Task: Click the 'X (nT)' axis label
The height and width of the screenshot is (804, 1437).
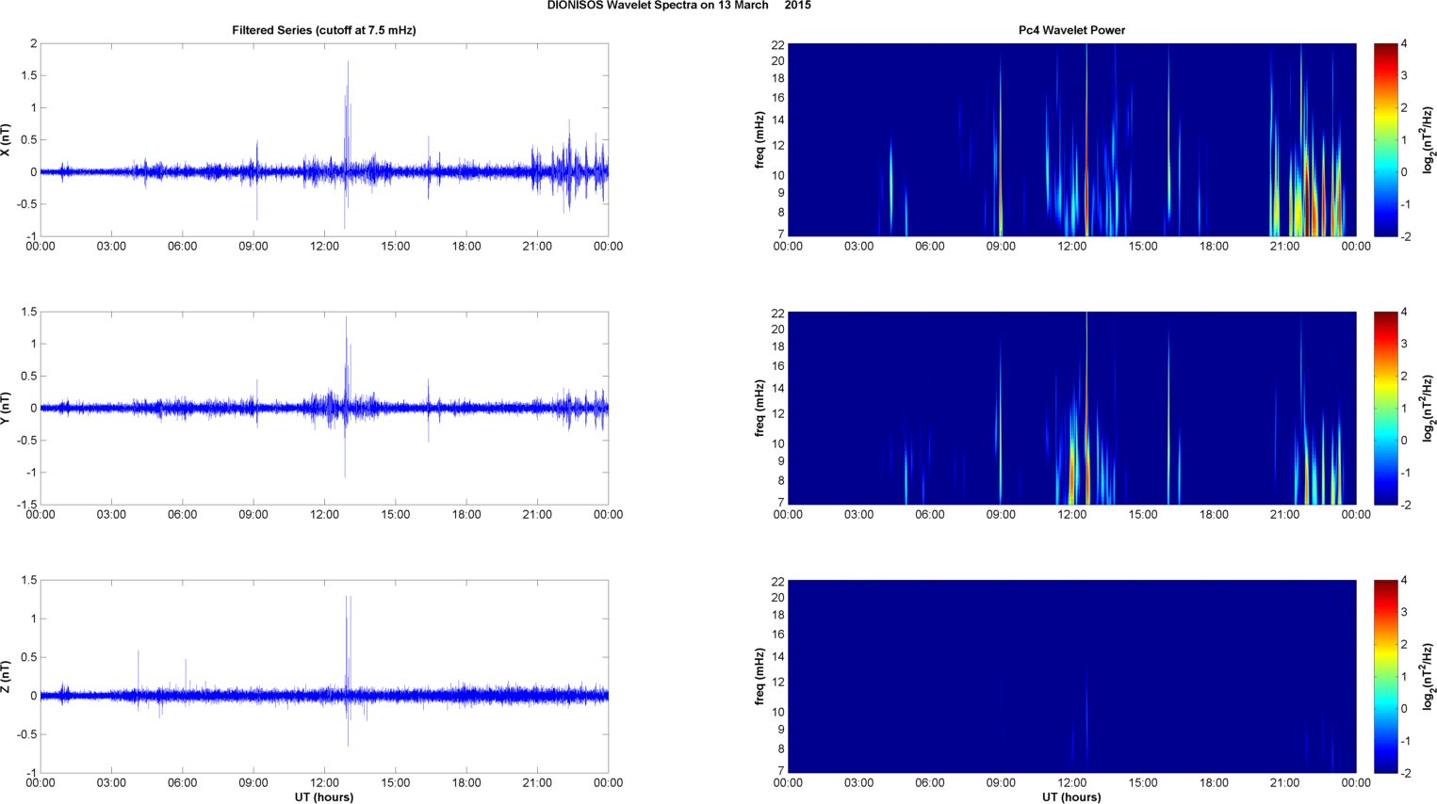Action: tap(7, 139)
